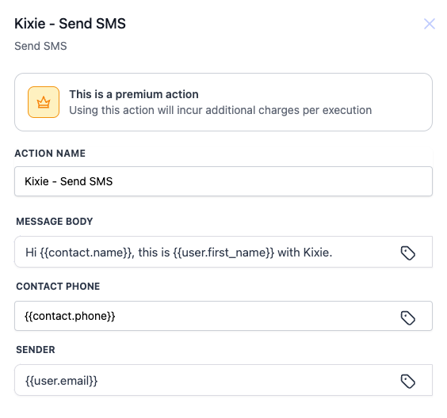Image resolution: width=447 pixels, height=418 pixels.
Task: Click the ACTION NAME label
Action: (50, 154)
